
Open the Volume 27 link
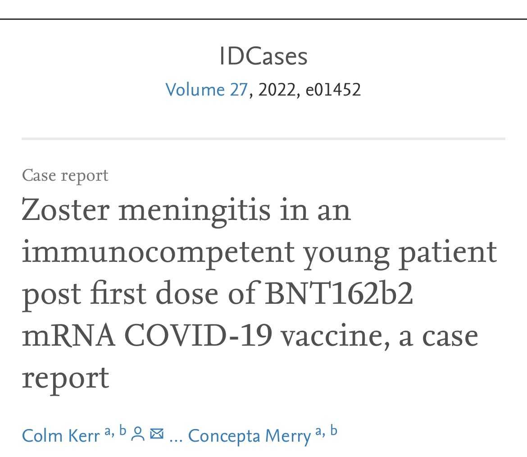click(206, 90)
